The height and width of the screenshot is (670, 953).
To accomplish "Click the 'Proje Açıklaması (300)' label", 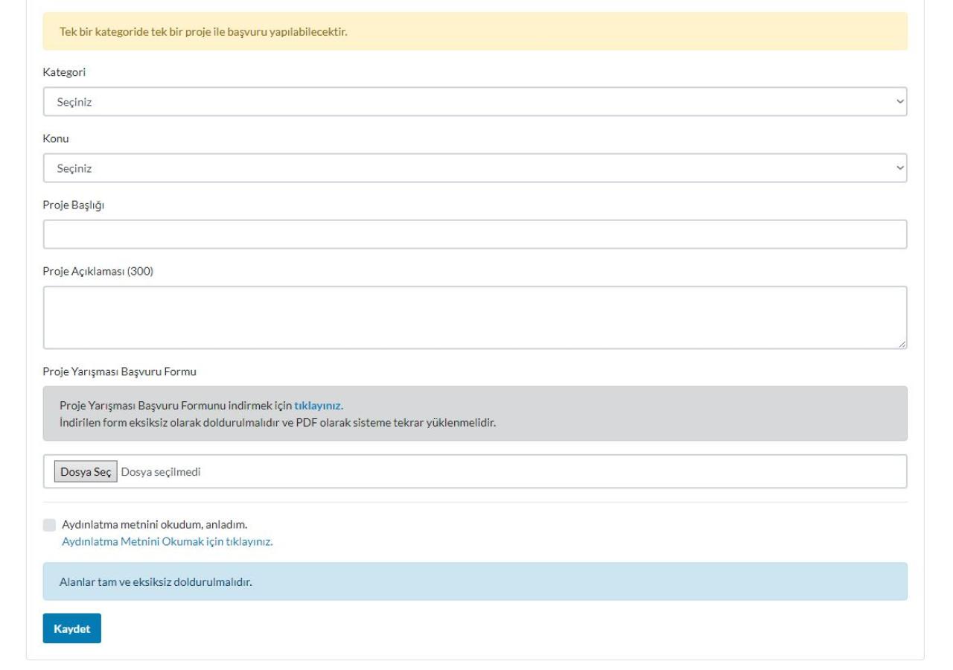I will (98, 271).
